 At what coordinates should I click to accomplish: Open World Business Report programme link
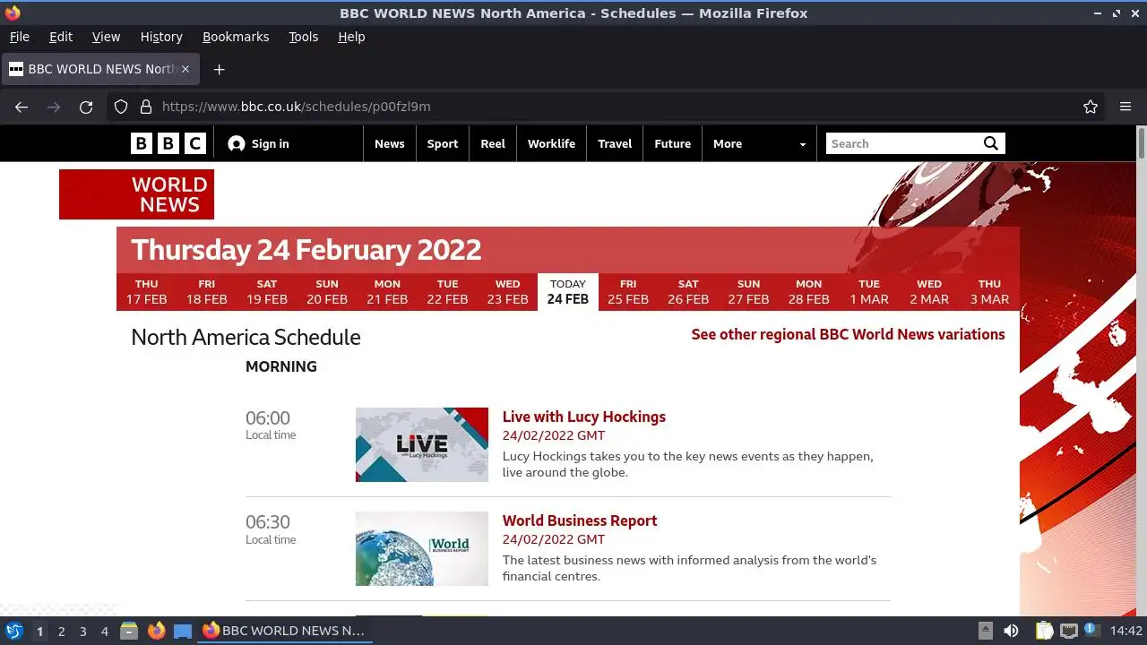580,520
